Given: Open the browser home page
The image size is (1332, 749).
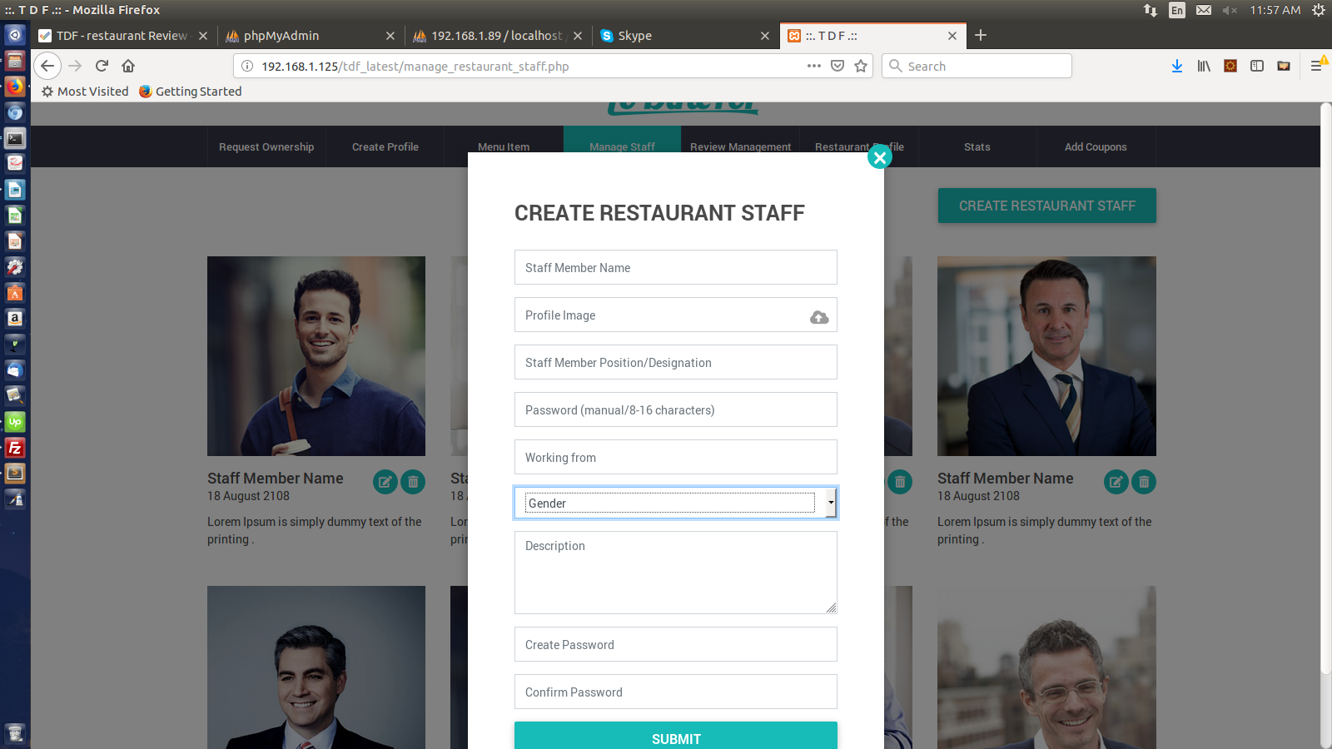Looking at the screenshot, I should pos(128,66).
